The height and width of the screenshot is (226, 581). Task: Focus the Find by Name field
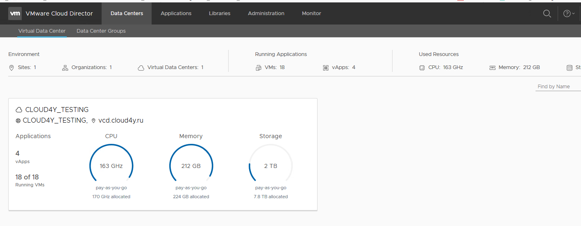pyautogui.click(x=558, y=87)
